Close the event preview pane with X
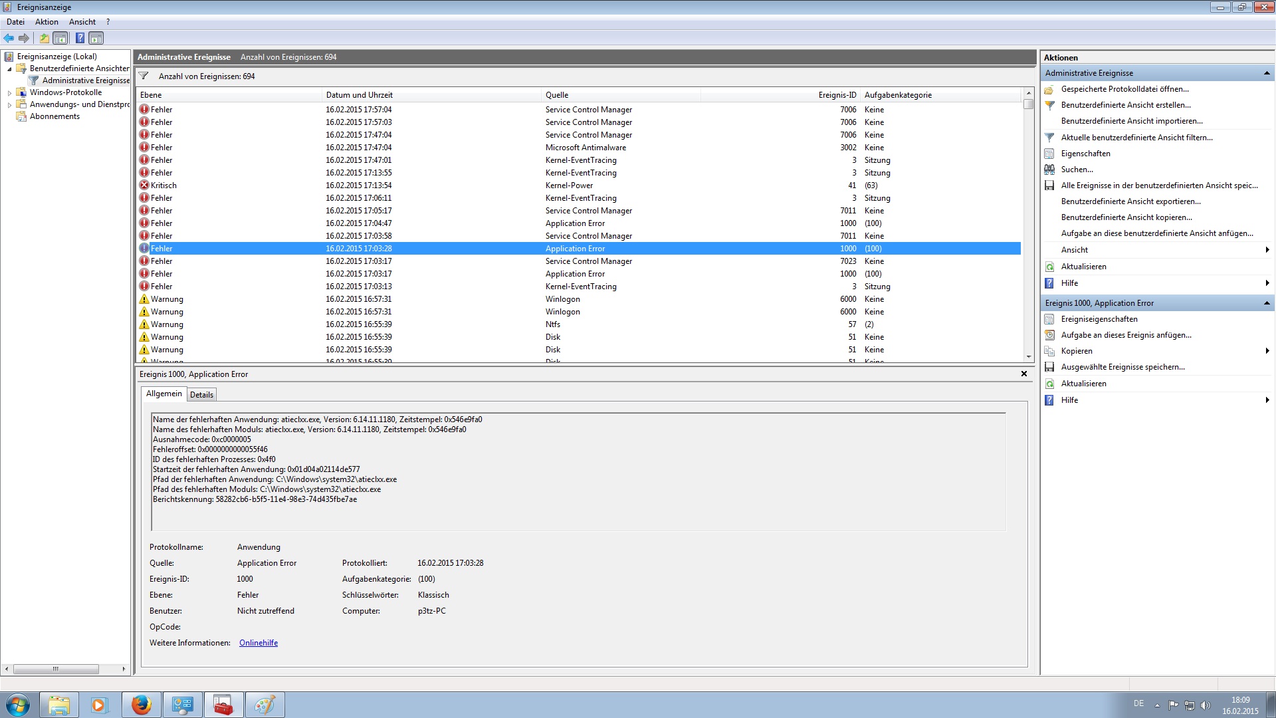Screen dimensions: 1276x718 [1024, 374]
